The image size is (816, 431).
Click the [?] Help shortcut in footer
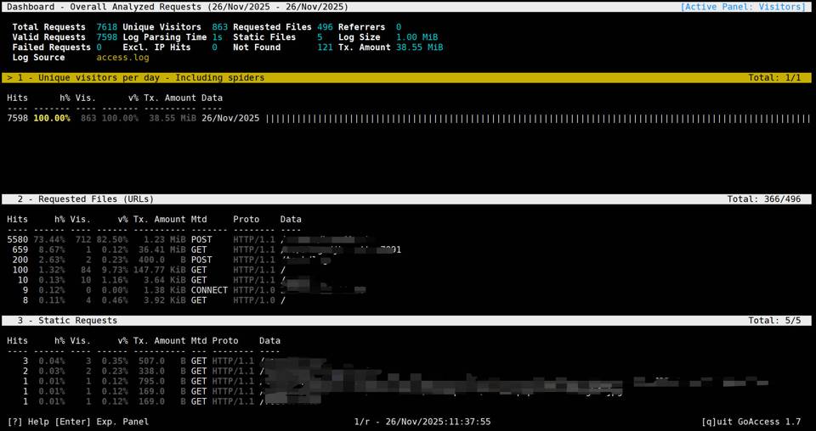(28, 422)
